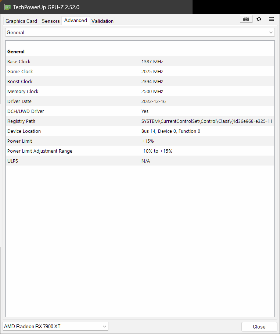The image size is (280, 334).
Task: Switch to the Graphics Card tab
Action: pos(21,21)
